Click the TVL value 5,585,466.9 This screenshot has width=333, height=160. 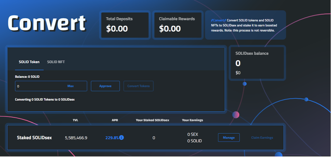click(x=76, y=138)
